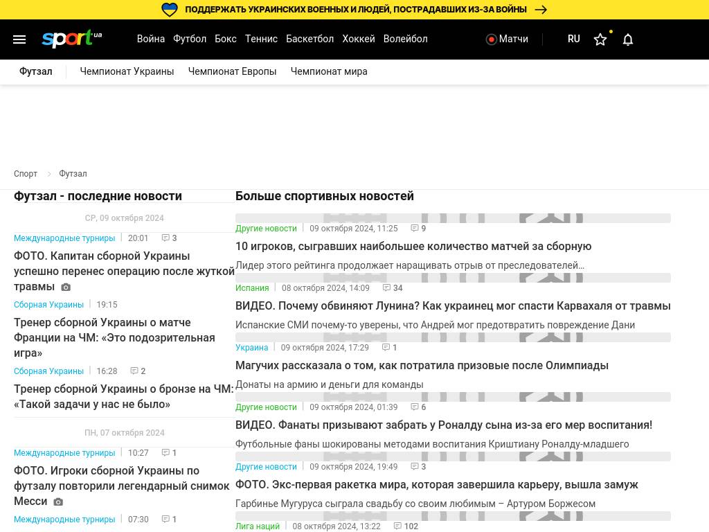
Task: Click the live matches red dot icon
Action: 492,39
